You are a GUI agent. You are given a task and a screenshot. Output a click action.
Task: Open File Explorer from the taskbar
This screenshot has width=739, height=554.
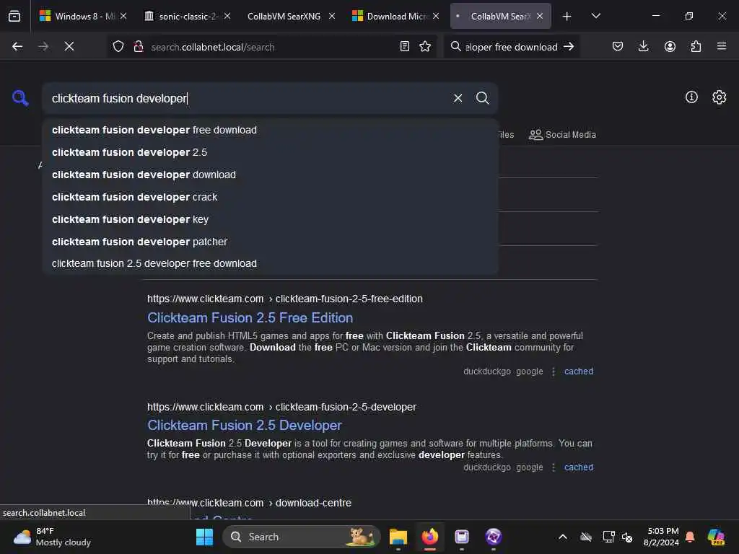point(398,537)
